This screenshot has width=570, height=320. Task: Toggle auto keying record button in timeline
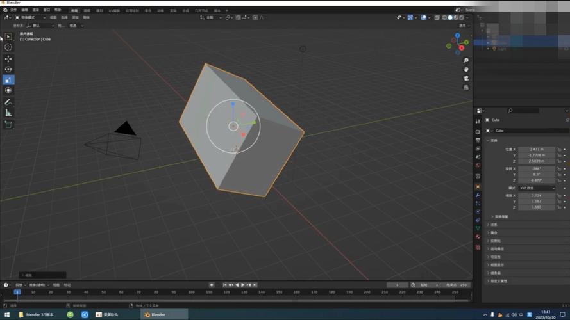(x=212, y=285)
